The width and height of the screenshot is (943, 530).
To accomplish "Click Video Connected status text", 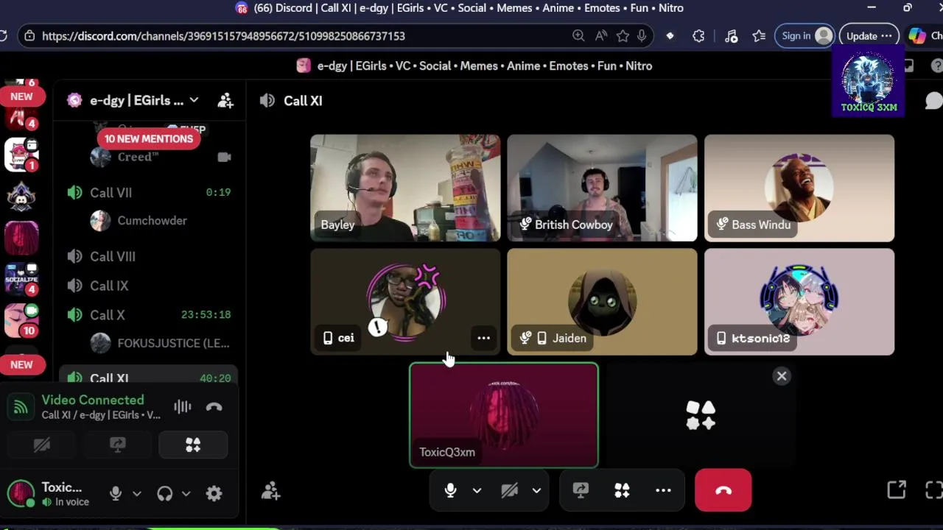I will tap(93, 400).
